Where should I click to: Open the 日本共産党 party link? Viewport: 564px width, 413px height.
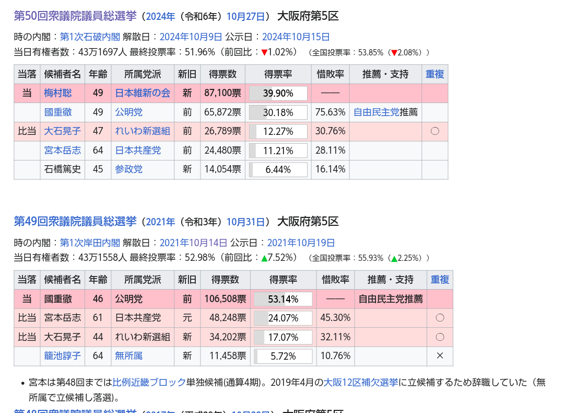pos(138,151)
